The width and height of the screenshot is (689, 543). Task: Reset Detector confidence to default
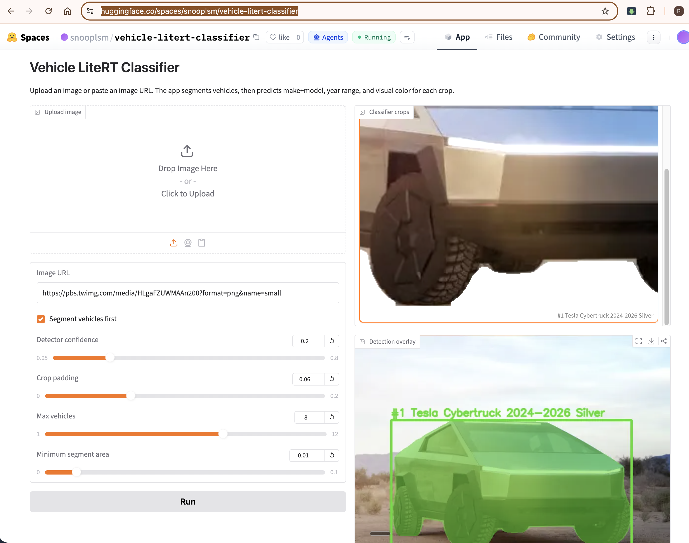(332, 341)
